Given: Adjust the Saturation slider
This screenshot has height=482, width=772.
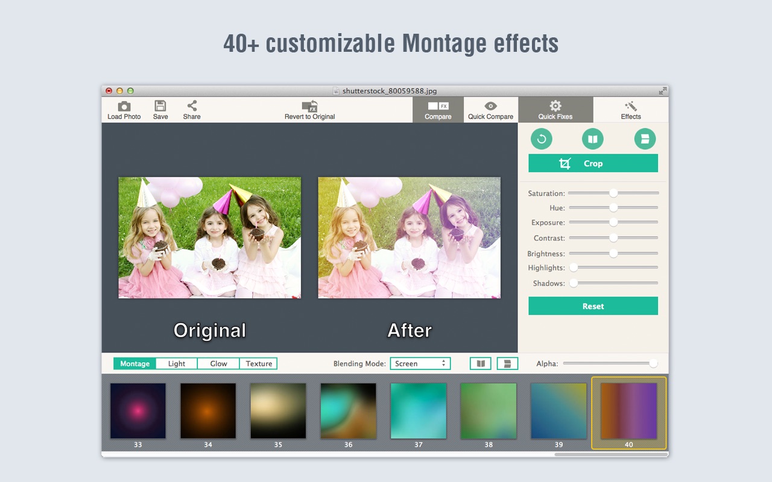Looking at the screenshot, I should tap(613, 193).
